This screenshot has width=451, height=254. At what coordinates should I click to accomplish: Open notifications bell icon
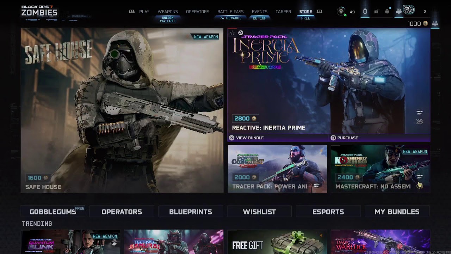coord(387,11)
